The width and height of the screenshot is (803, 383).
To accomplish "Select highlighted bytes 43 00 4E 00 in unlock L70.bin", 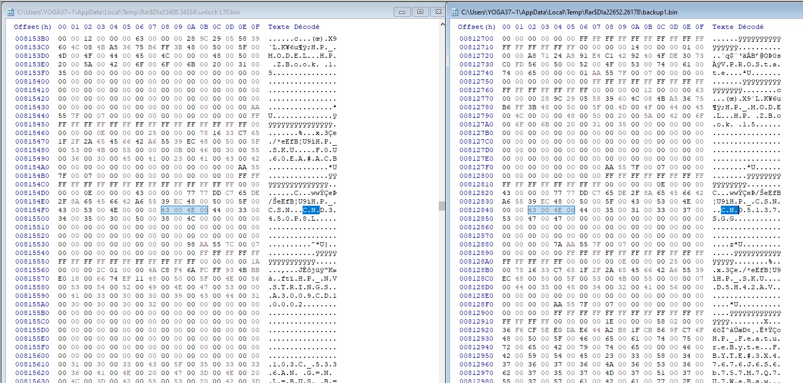I will coord(185,210).
